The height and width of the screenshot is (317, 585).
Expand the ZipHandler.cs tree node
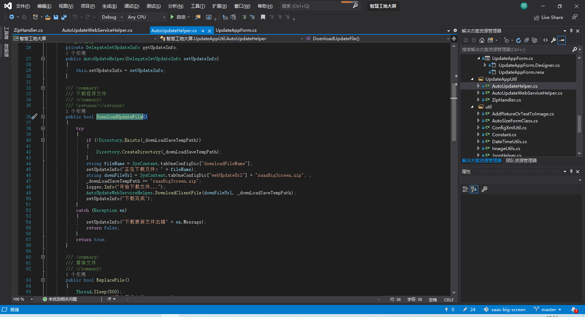click(478, 100)
